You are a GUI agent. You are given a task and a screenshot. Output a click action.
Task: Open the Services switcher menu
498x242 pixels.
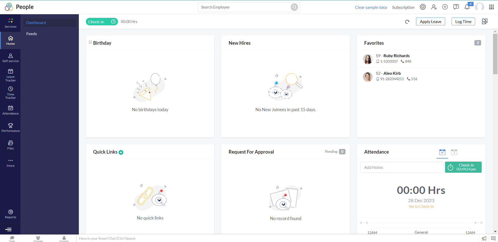(x=10, y=23)
